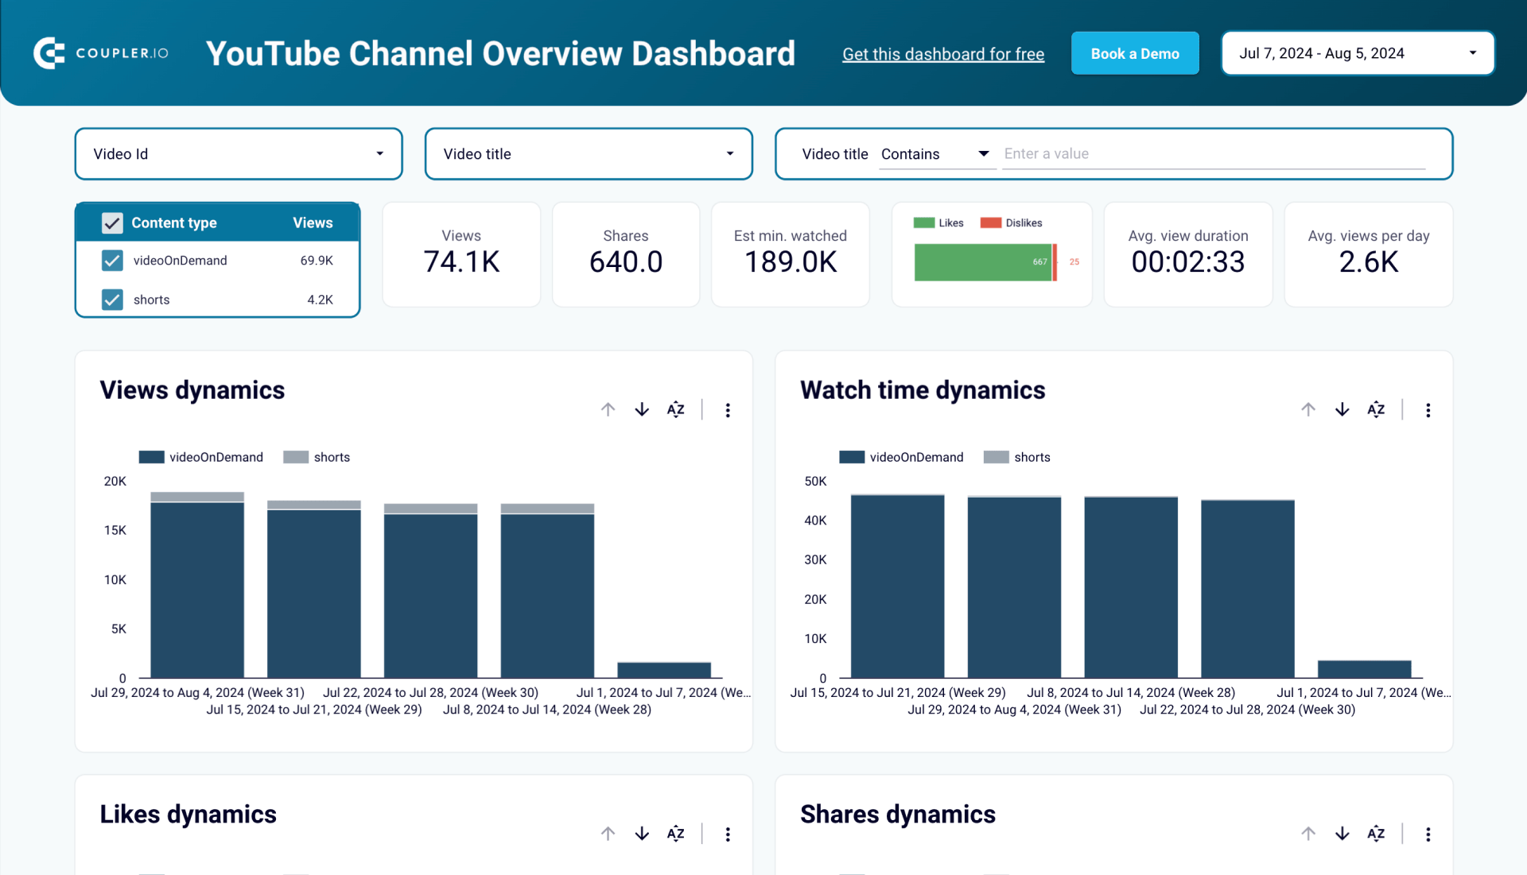Open more options menu in Shares dynamics
This screenshot has width=1527, height=875.
point(1428,834)
